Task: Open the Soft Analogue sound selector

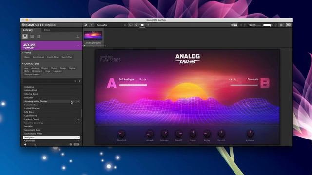Action: click(127, 79)
